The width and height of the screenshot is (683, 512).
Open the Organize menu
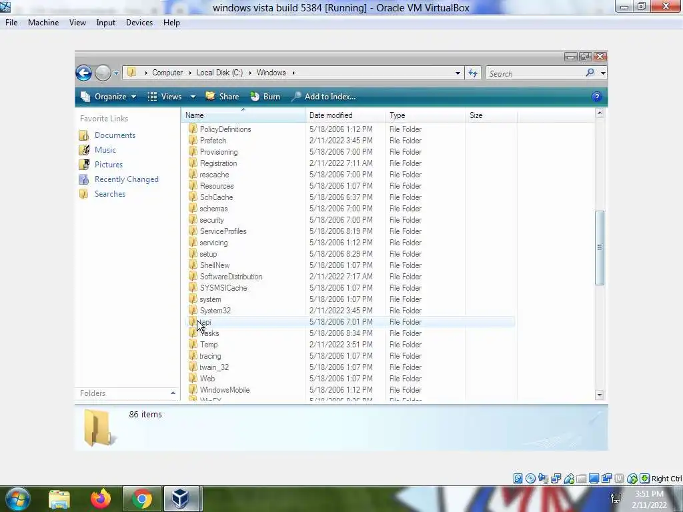[109, 97]
